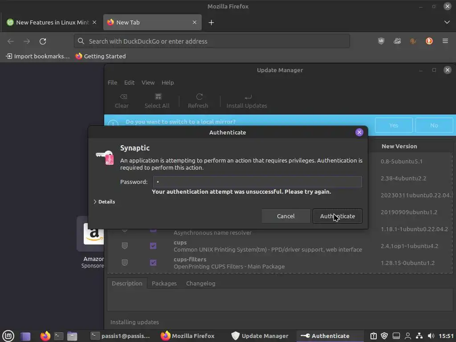Viewport: 456px width, 342px height.
Task: Click version 1.28.15-0ubuntu1.2
Action: 408,263
